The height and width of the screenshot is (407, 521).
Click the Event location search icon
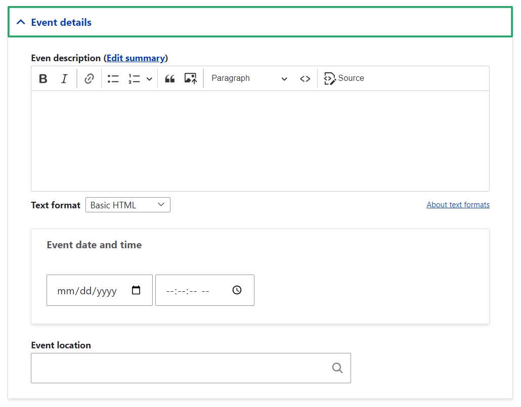(337, 368)
